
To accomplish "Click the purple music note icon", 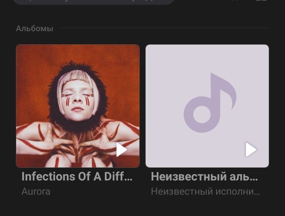I will coord(210,103).
